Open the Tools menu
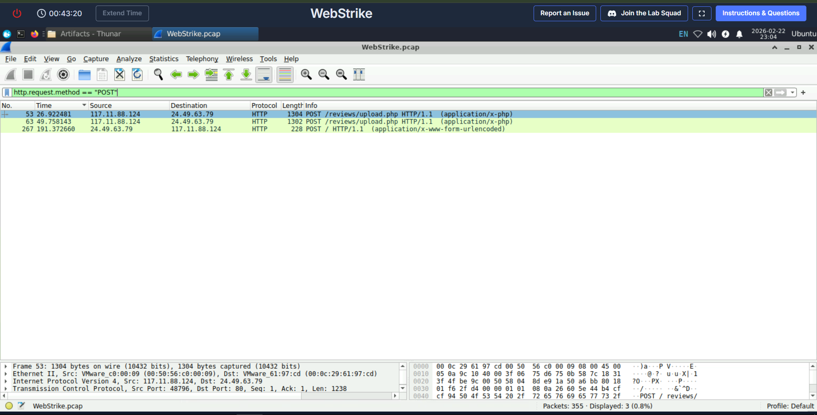This screenshot has width=817, height=415. [269, 59]
